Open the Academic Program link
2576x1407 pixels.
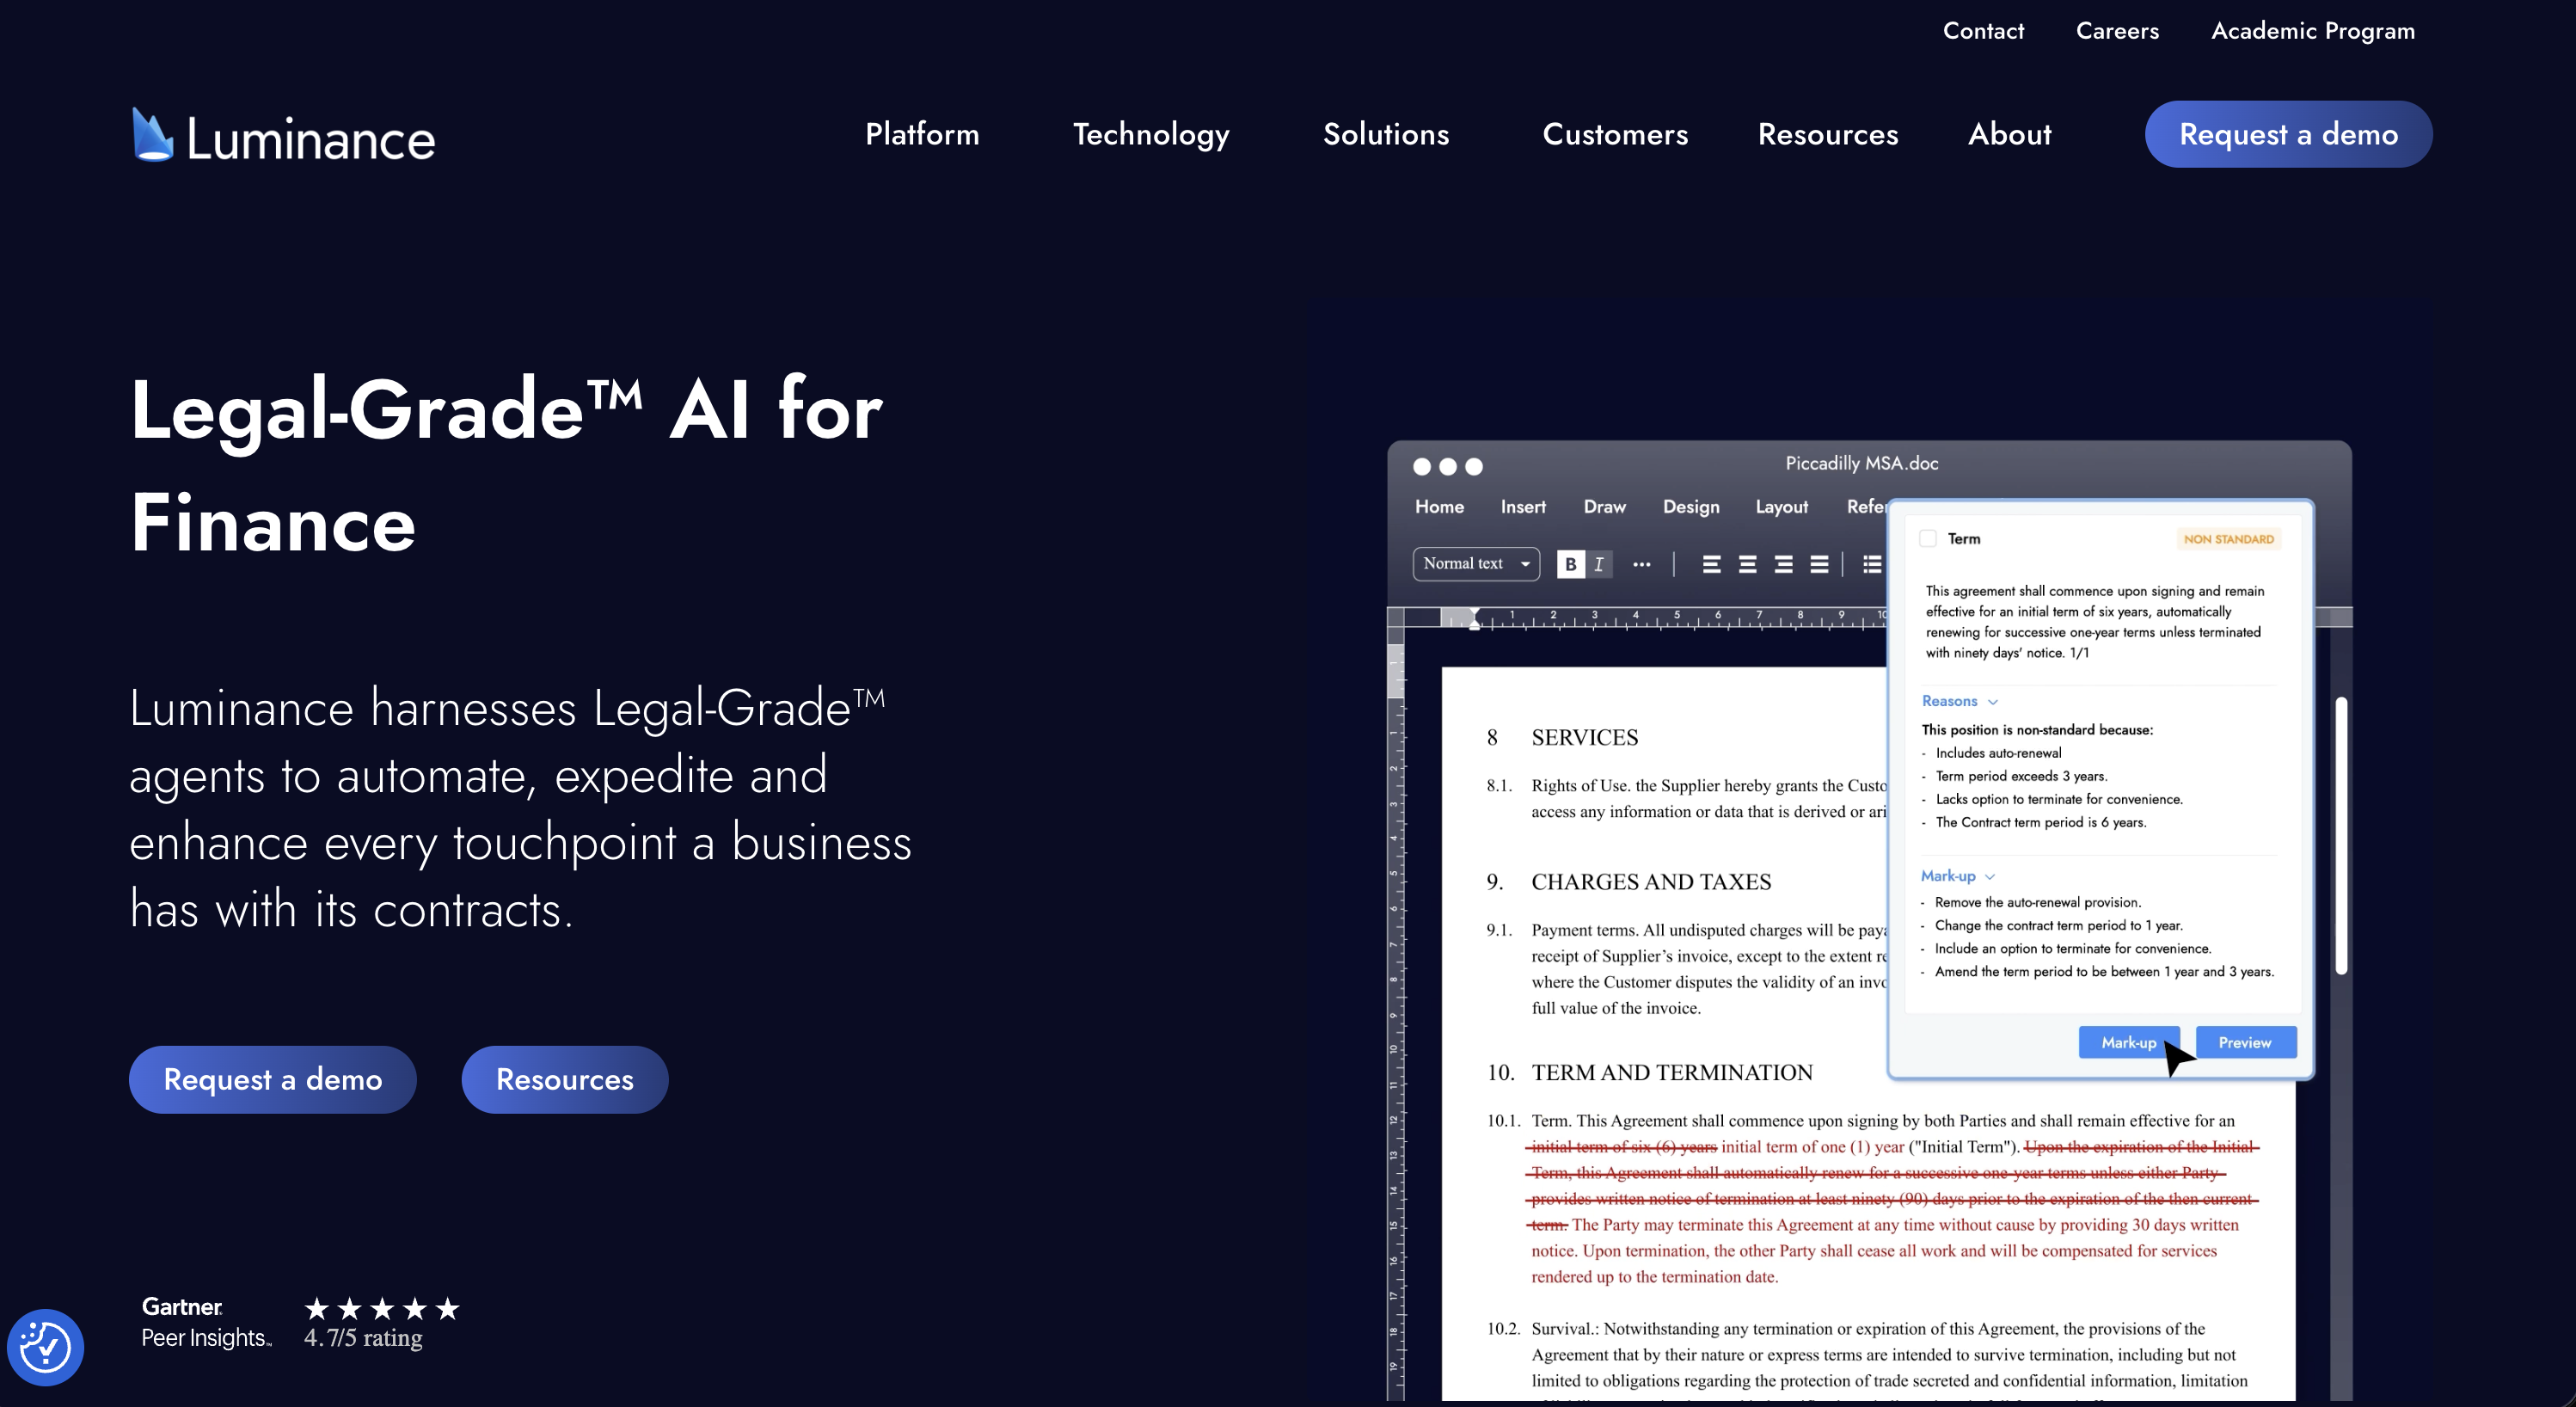tap(2312, 31)
